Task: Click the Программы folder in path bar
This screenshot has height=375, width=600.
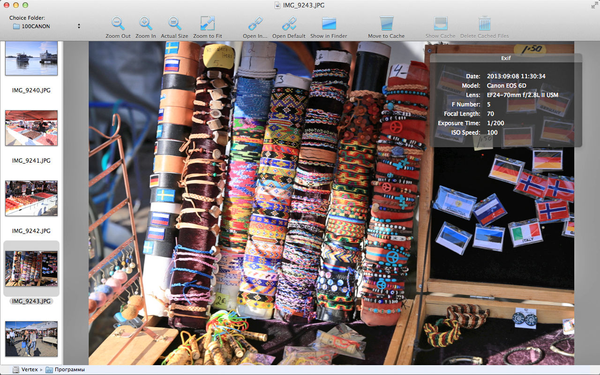Action: point(69,370)
